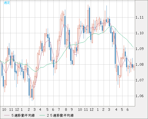Click the 1.10 price axis label
Screen dimensions: 148x119
tap(139, 33)
